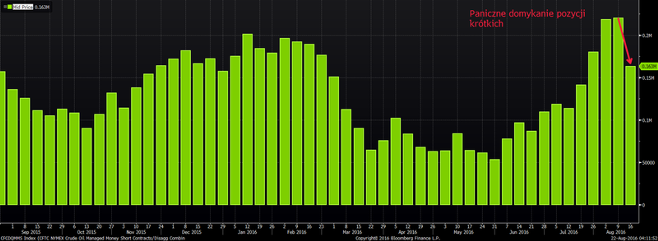
Task: Click the green Mid Price color swatch
Action: point(10,7)
